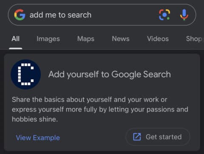Click the Add yourself to Google Search heading
This screenshot has width=204, height=154.
click(110, 74)
